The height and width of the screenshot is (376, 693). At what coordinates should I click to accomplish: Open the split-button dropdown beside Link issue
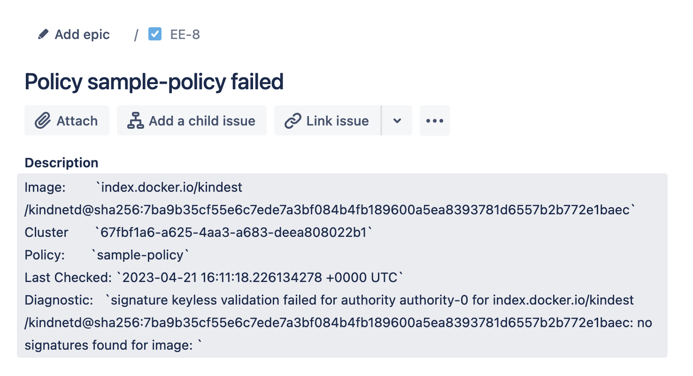pos(397,120)
